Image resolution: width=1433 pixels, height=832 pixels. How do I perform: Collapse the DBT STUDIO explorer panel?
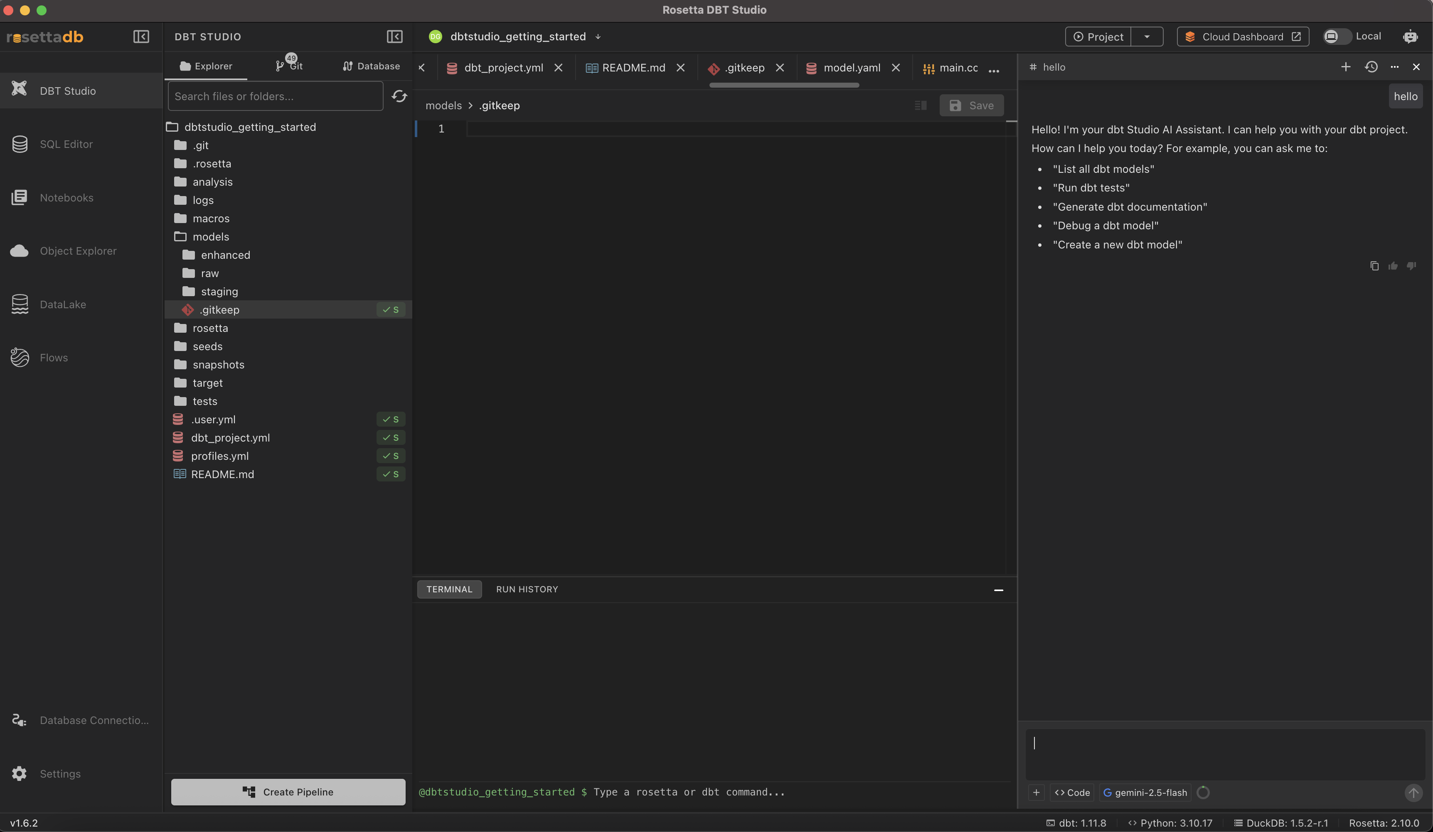coord(395,37)
